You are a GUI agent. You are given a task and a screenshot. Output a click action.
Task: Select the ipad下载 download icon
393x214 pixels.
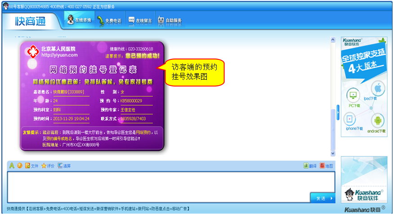coord(378,89)
